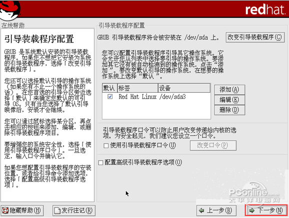This screenshot has height=218, width=289.
Task: Click the document icon on release notes button
Action: click(57, 211)
